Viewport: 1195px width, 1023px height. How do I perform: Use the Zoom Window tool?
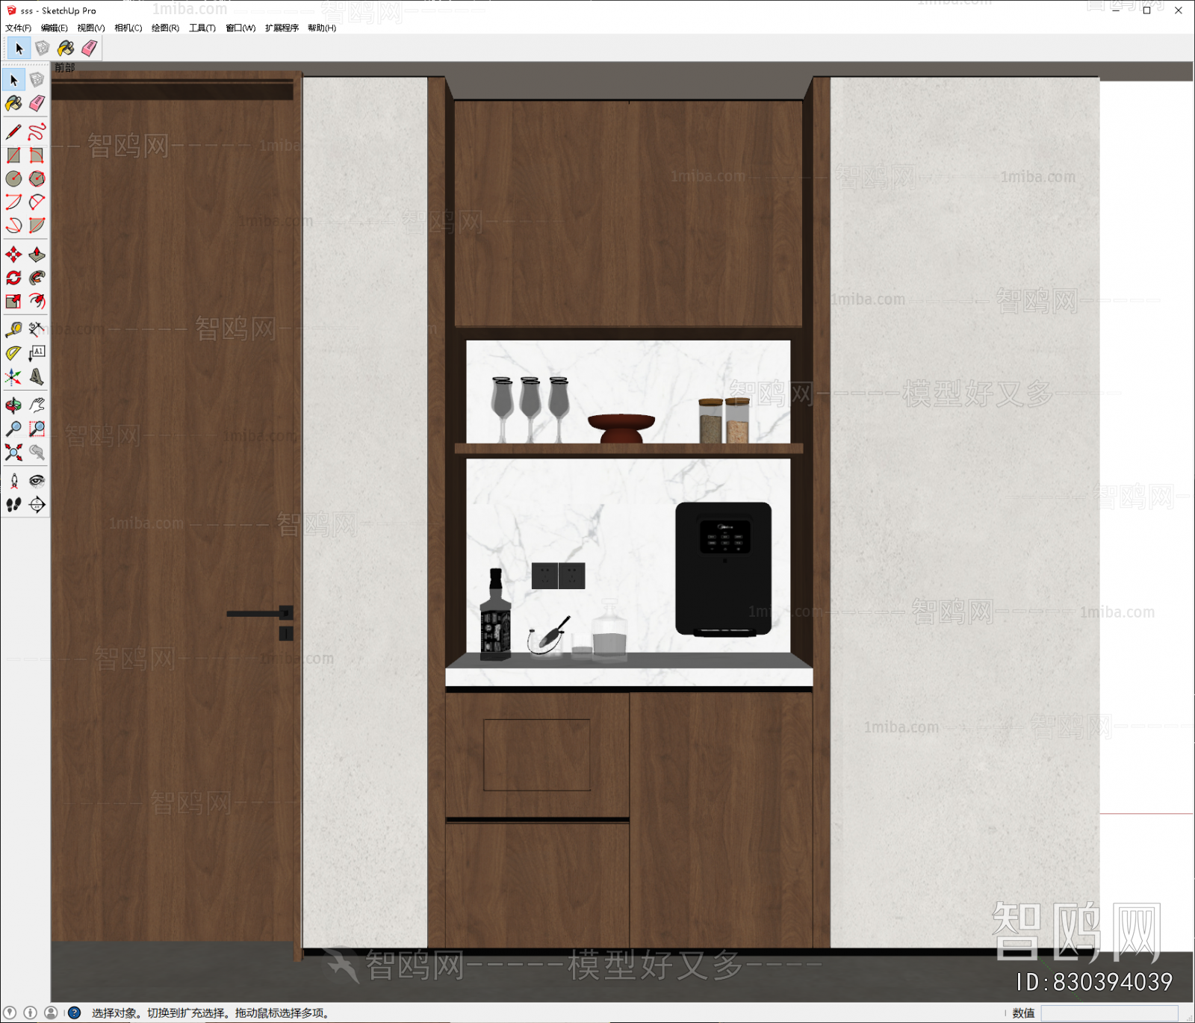click(38, 428)
